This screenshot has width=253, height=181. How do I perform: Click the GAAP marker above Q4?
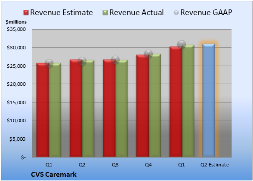(x=148, y=54)
